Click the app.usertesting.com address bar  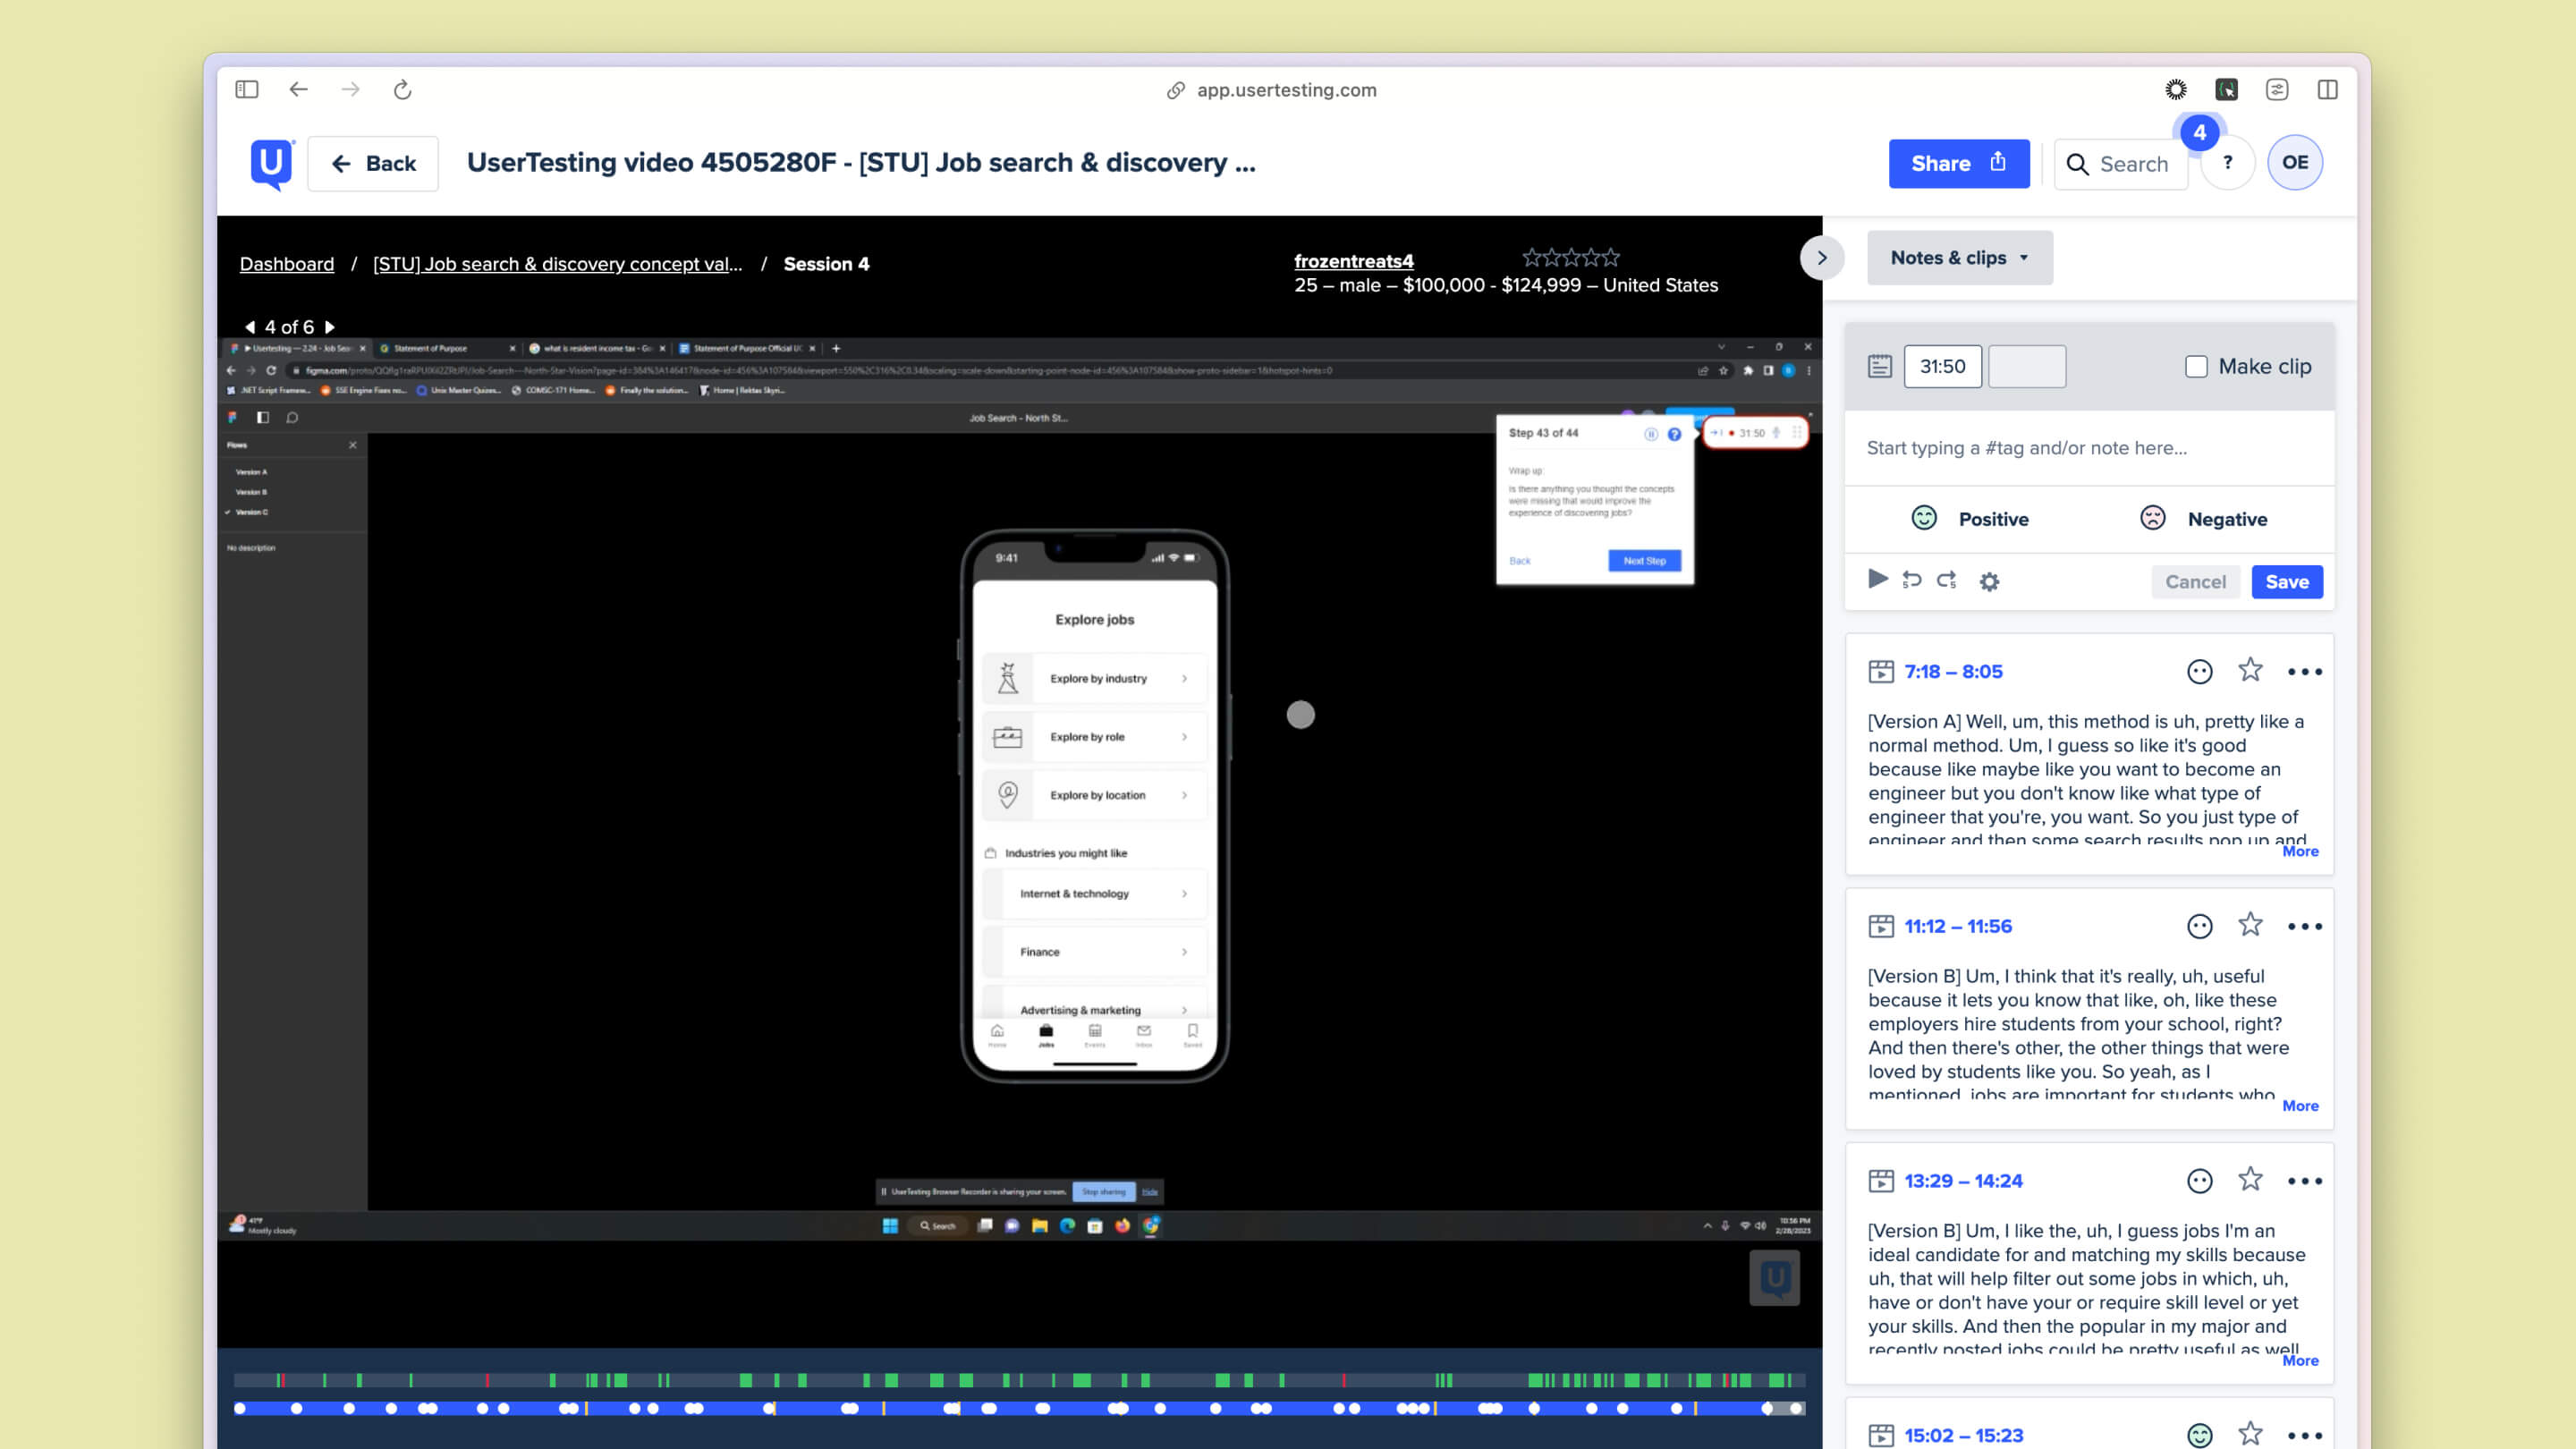pos(1272,90)
